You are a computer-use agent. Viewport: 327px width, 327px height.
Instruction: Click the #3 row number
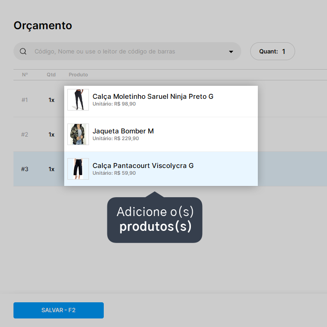[x=25, y=169]
